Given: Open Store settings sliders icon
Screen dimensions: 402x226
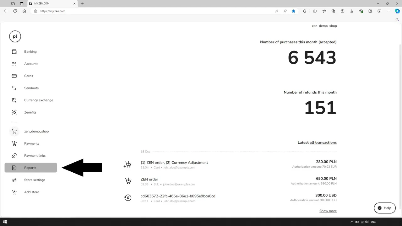Looking at the screenshot, I should pyautogui.click(x=14, y=180).
